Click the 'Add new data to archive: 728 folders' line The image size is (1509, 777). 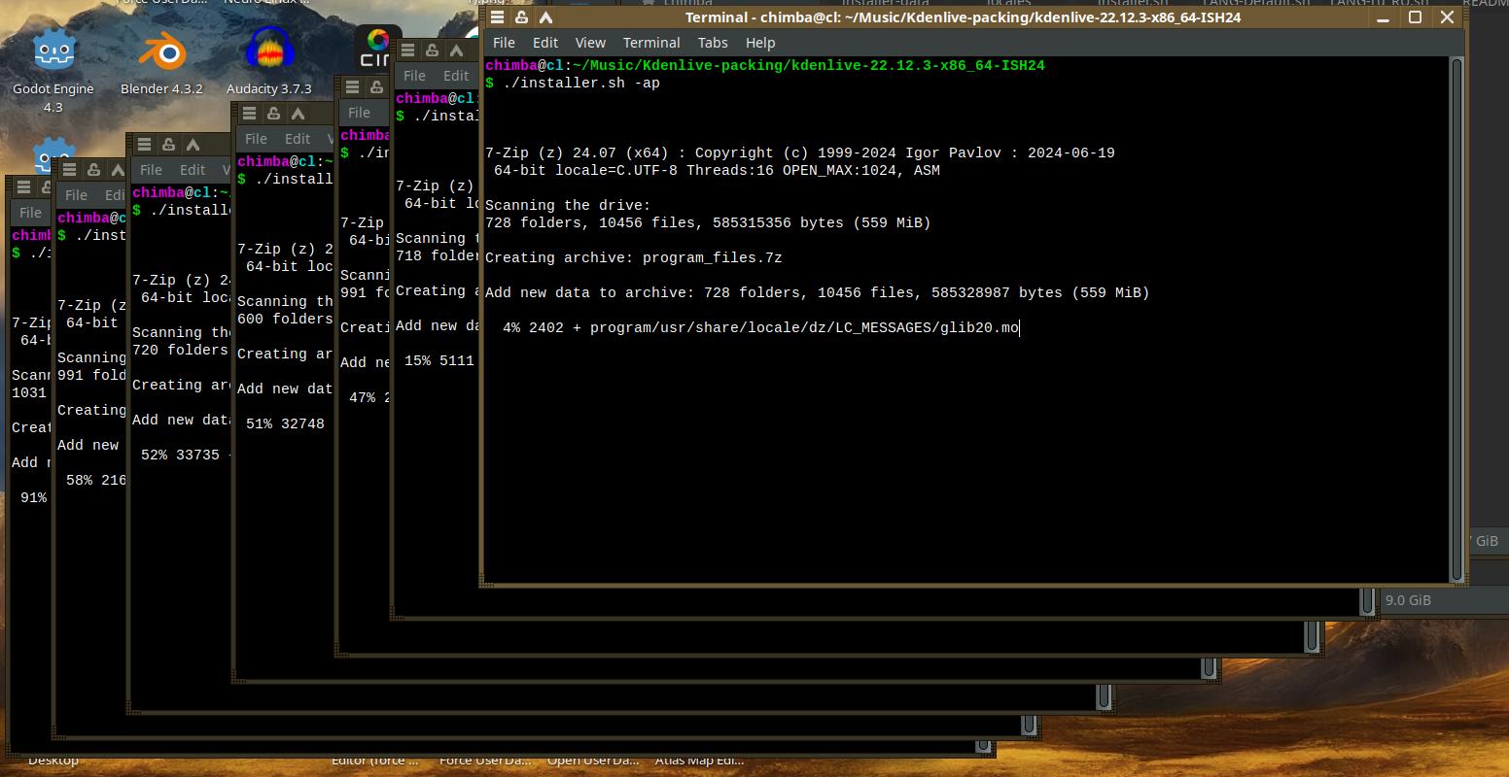817,292
